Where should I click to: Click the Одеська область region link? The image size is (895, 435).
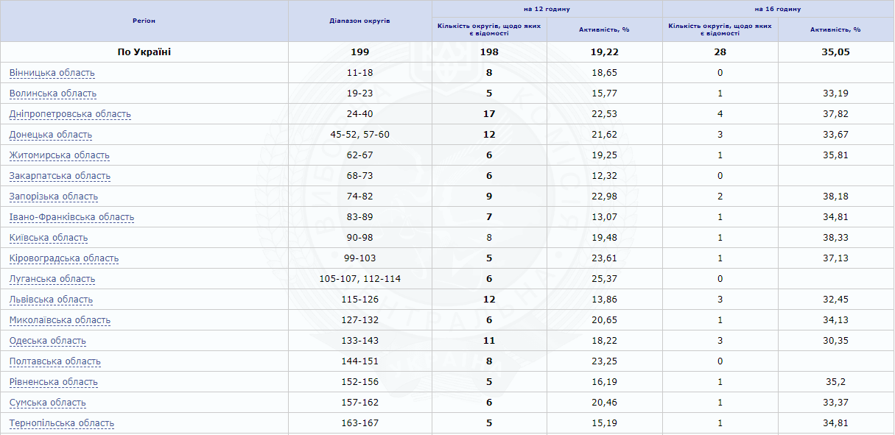pyautogui.click(x=48, y=341)
